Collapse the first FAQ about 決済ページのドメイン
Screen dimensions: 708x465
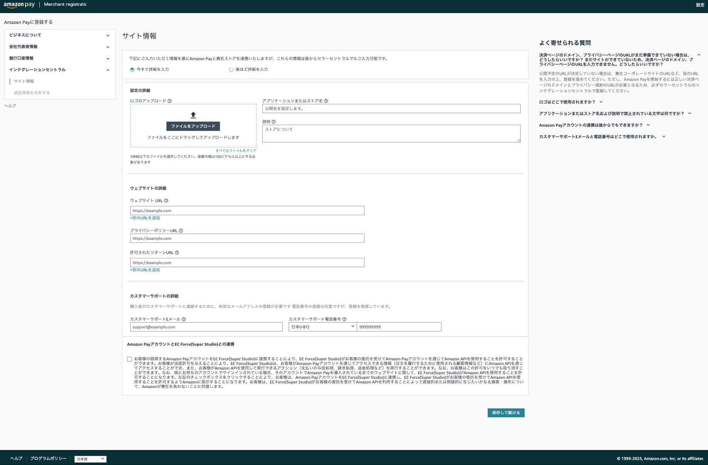point(699,55)
